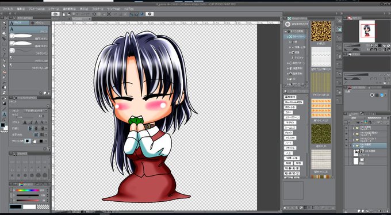Click the rainbow hue slider in Color panel
This screenshot has height=215, width=391.
pos(28,190)
